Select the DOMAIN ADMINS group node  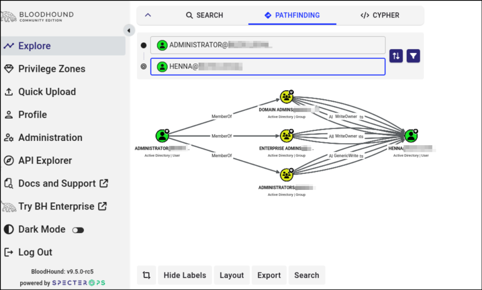pyautogui.click(x=287, y=97)
